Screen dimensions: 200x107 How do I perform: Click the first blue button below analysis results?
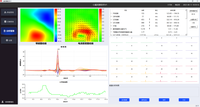124,100
